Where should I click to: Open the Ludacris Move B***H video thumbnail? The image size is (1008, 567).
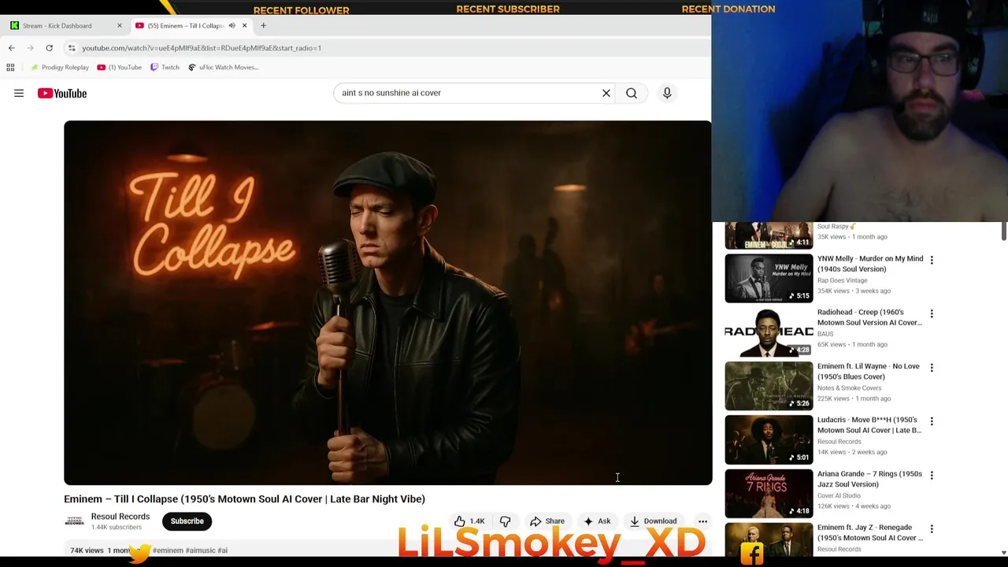pos(769,439)
